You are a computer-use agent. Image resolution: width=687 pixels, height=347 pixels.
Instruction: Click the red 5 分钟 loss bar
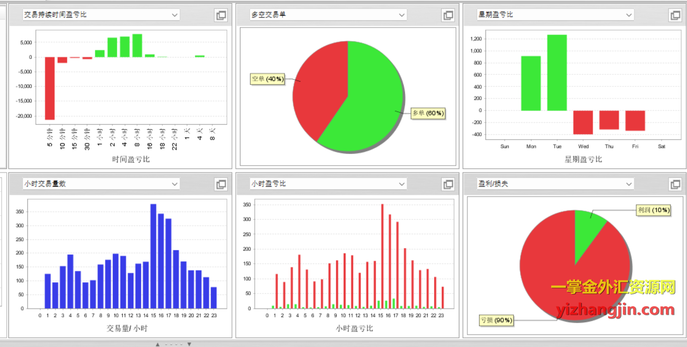click(x=50, y=88)
